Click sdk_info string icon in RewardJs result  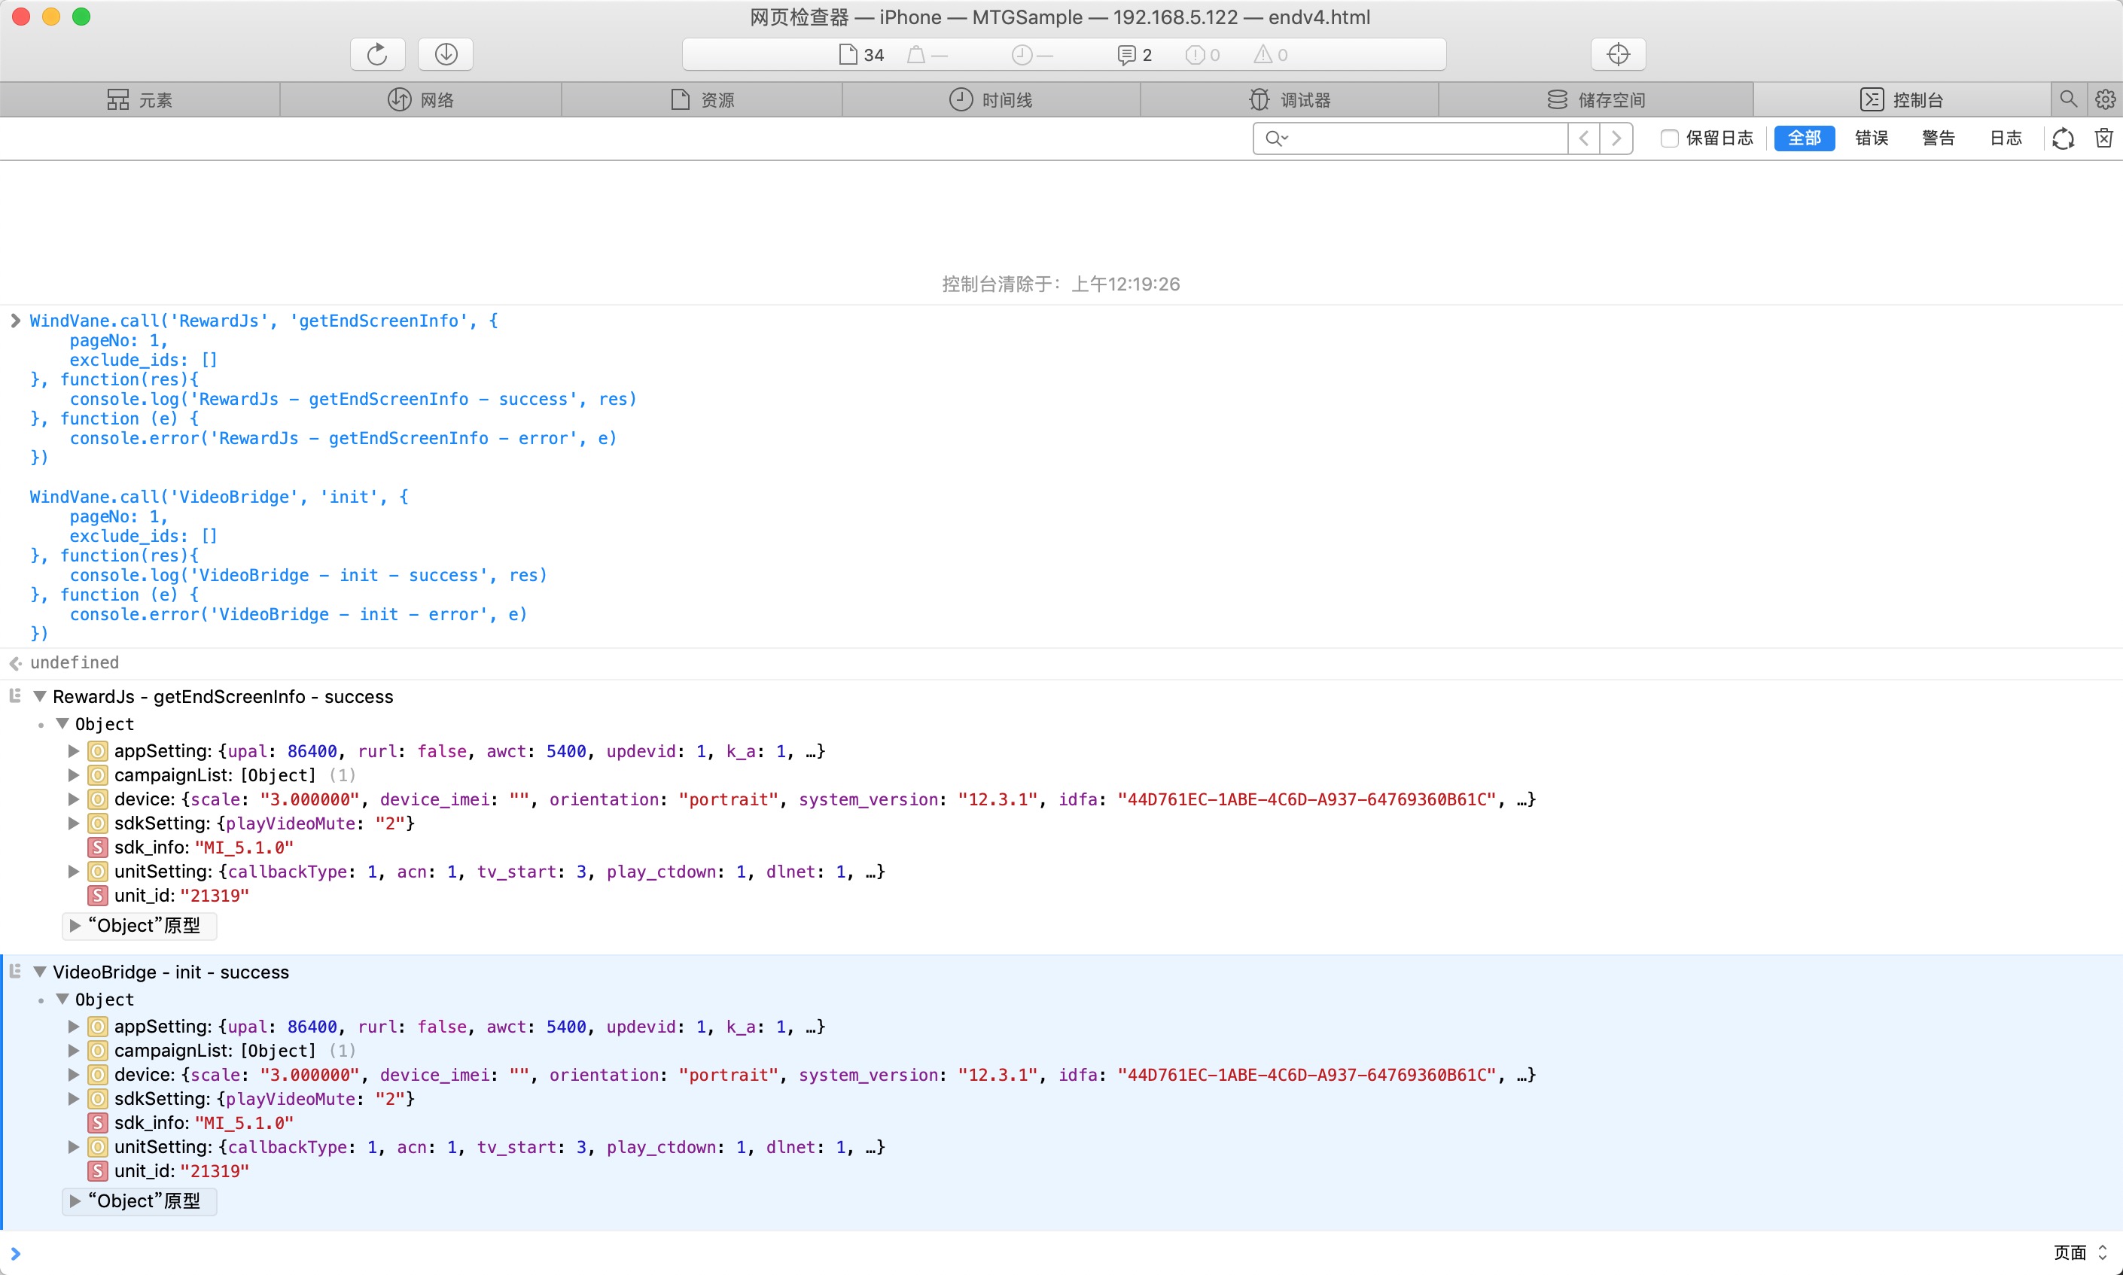[98, 847]
